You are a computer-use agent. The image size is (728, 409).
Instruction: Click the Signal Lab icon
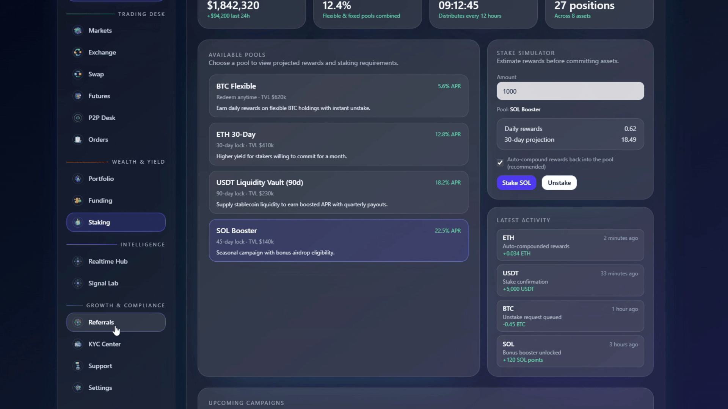[78, 283]
